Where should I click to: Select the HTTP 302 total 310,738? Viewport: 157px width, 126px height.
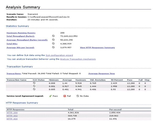tap(72, 116)
